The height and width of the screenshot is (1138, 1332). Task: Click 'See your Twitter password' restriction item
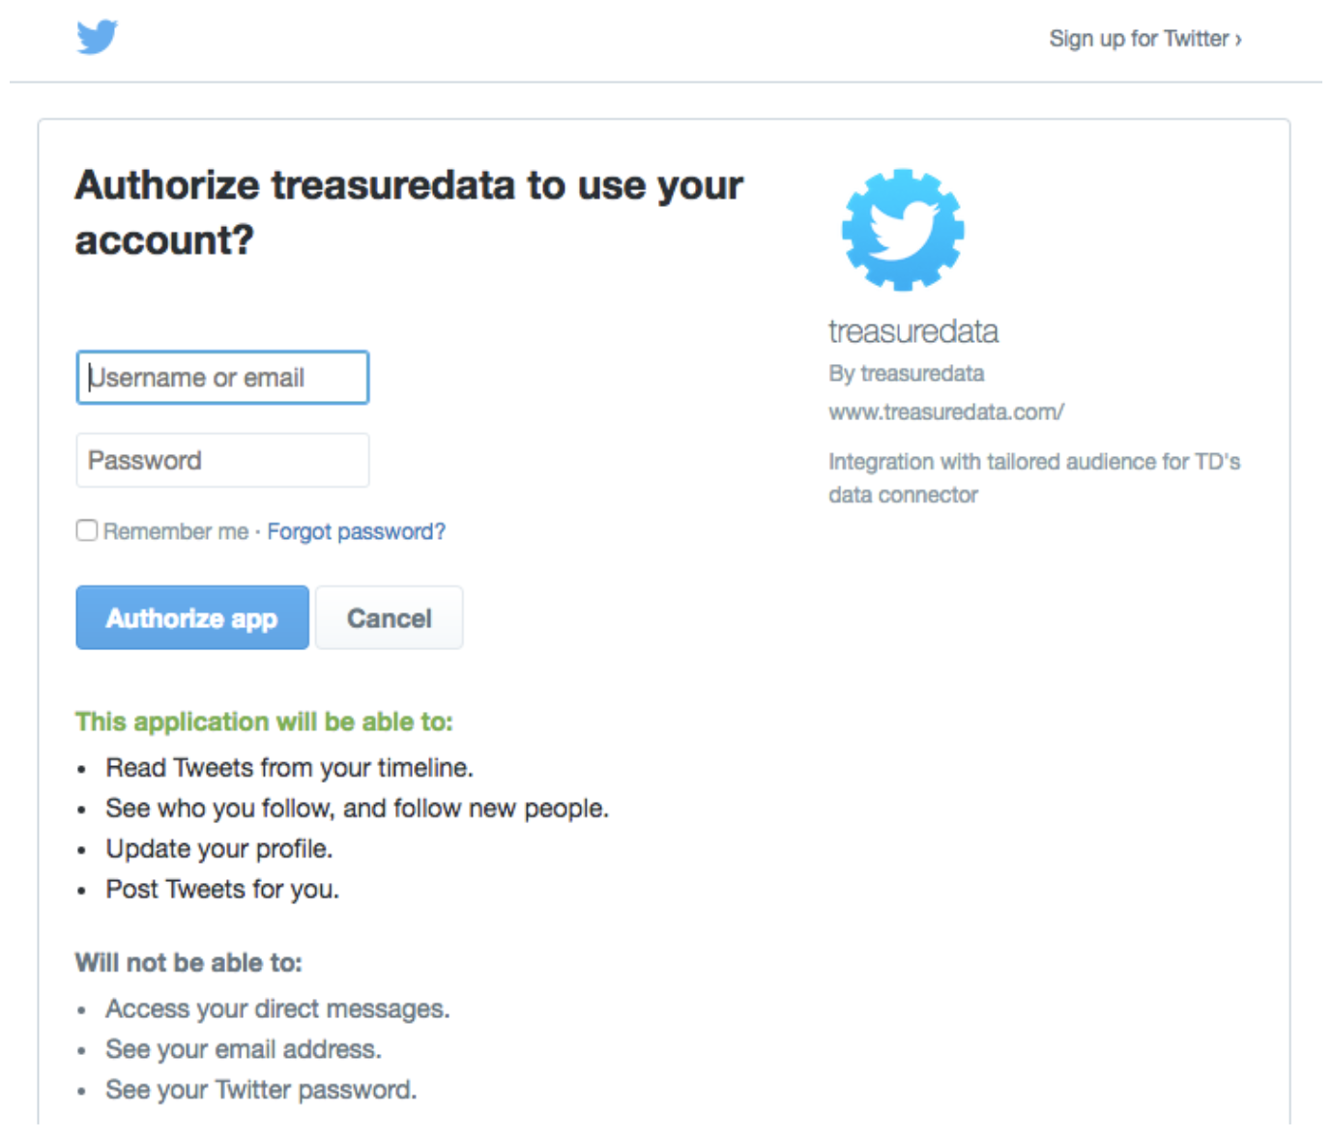click(261, 1091)
